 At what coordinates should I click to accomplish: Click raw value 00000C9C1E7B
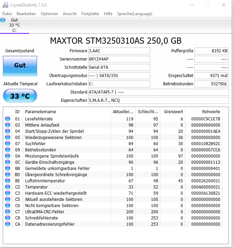click(205, 119)
